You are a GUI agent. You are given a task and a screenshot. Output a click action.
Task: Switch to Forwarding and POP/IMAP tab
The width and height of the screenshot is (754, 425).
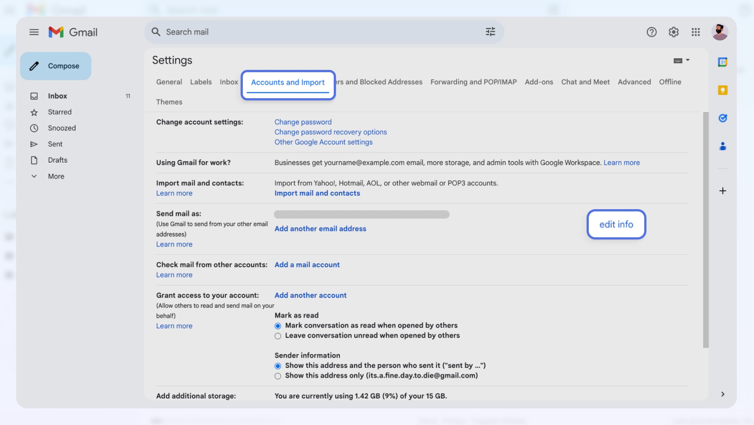[473, 82]
